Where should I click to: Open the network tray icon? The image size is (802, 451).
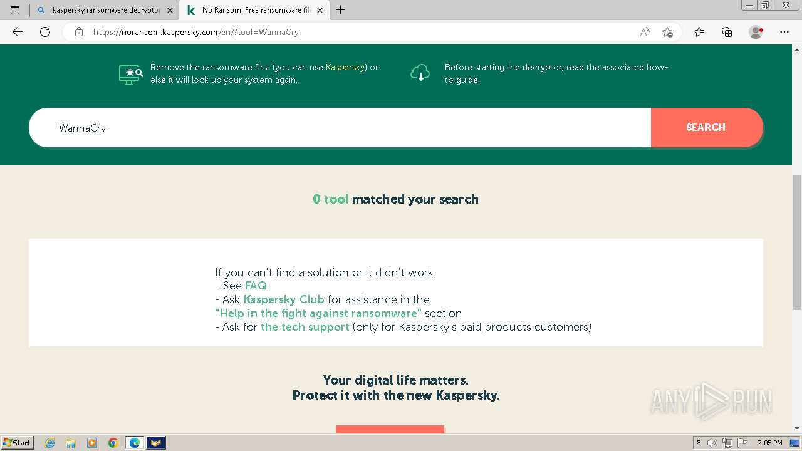click(x=727, y=443)
